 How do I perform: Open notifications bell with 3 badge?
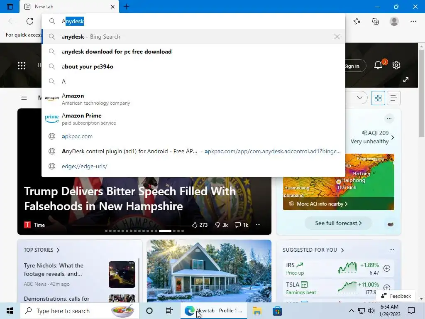(x=378, y=65)
